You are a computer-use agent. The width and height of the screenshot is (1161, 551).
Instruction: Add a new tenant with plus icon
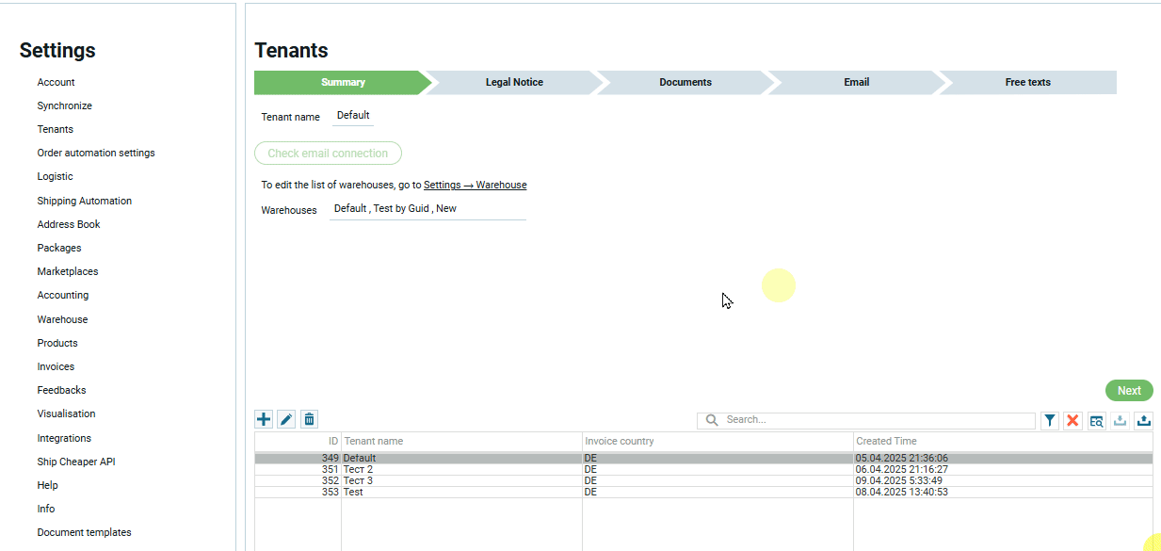pyautogui.click(x=264, y=419)
